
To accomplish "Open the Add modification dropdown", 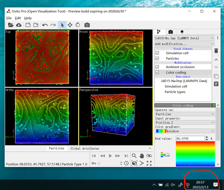I will click(184, 44).
